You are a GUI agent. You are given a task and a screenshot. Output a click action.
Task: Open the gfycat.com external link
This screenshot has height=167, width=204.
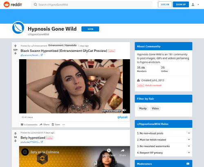(30, 55)
